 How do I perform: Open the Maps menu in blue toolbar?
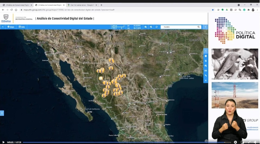pos(11,27)
